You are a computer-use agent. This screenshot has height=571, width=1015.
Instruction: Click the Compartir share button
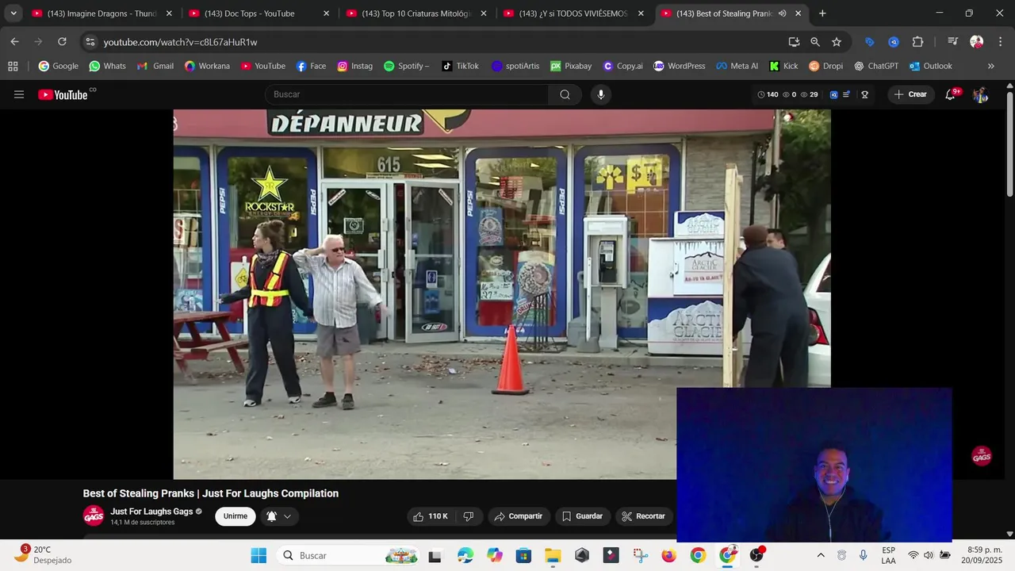coord(518,516)
